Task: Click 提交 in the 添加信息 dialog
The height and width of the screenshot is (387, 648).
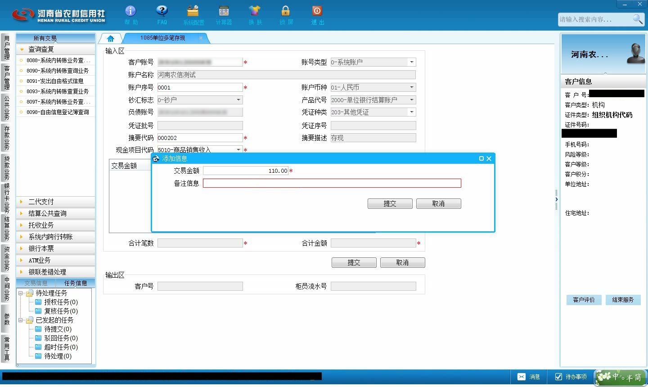Action: 390,203
